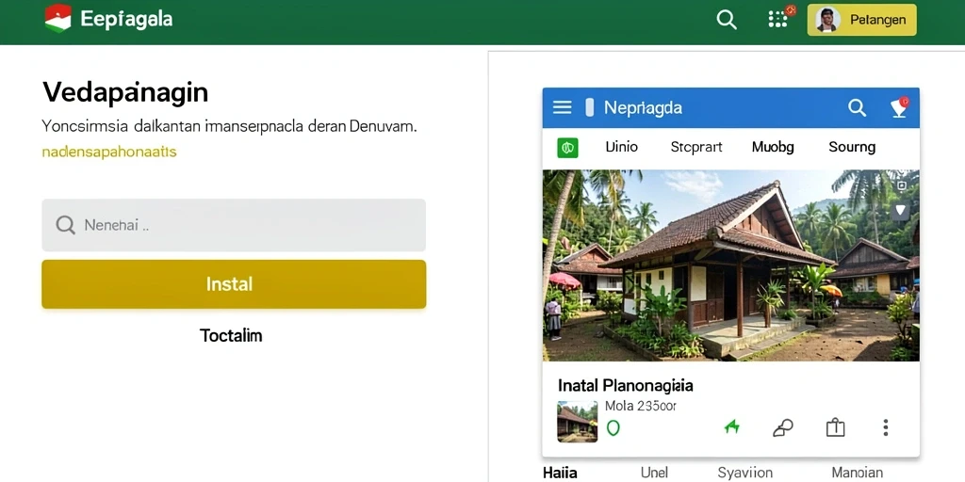
Task: Click the Pelangen avatar picture
Action: click(x=827, y=20)
